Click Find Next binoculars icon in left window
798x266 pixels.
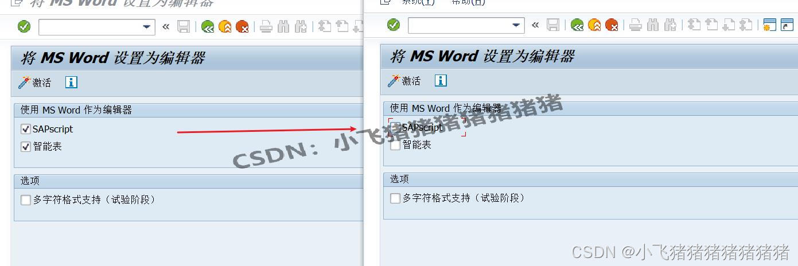point(301,26)
